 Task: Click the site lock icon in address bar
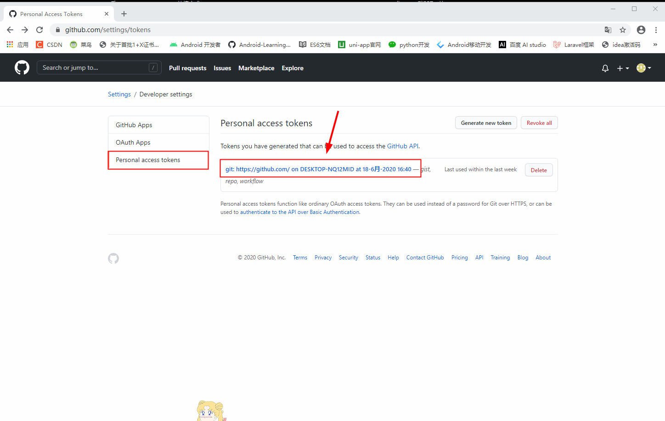[x=58, y=30]
